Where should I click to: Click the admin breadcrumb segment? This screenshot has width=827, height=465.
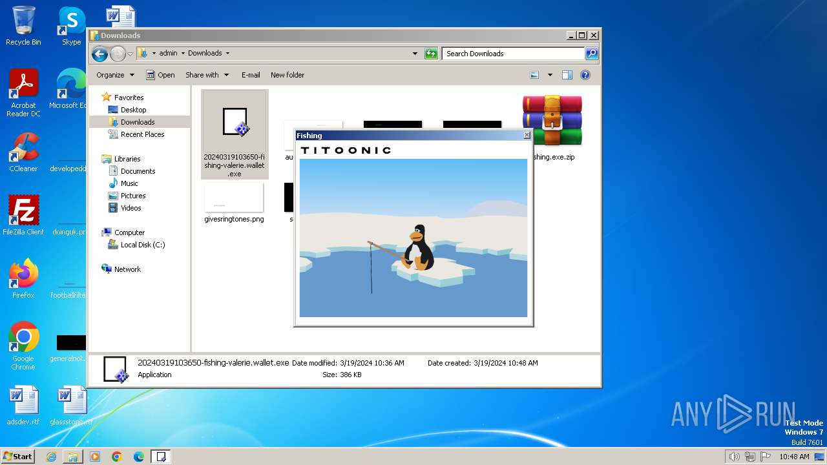pos(168,54)
